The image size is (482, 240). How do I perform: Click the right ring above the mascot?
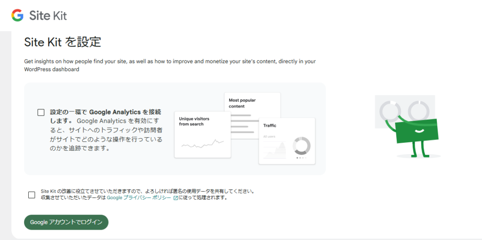tap(418, 111)
